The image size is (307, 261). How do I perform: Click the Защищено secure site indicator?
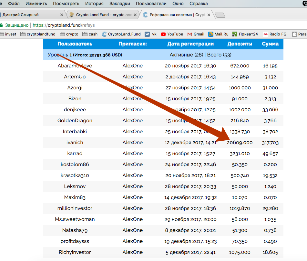[x=15, y=25]
